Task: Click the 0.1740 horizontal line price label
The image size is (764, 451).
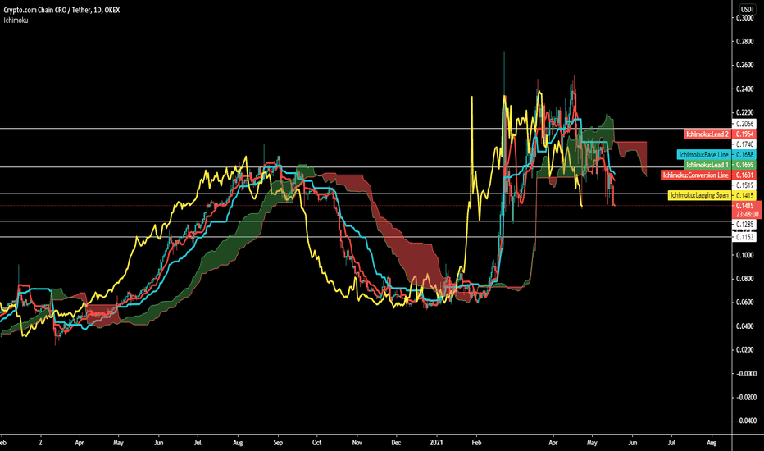Action: 744,144
